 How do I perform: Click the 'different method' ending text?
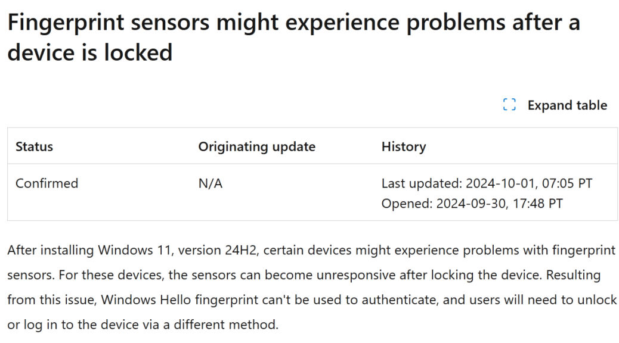click(x=225, y=325)
